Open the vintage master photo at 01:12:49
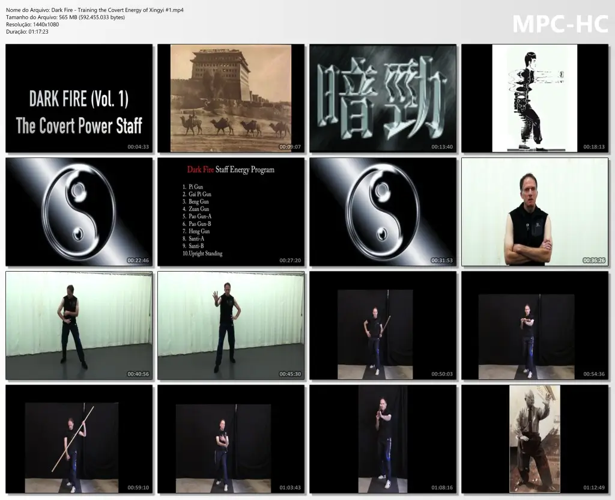Screen dimensions: 615x500 tap(535, 439)
